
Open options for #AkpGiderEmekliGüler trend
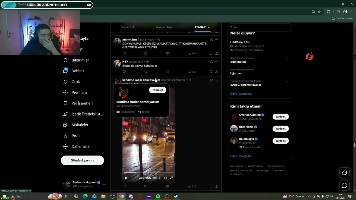click(287, 81)
